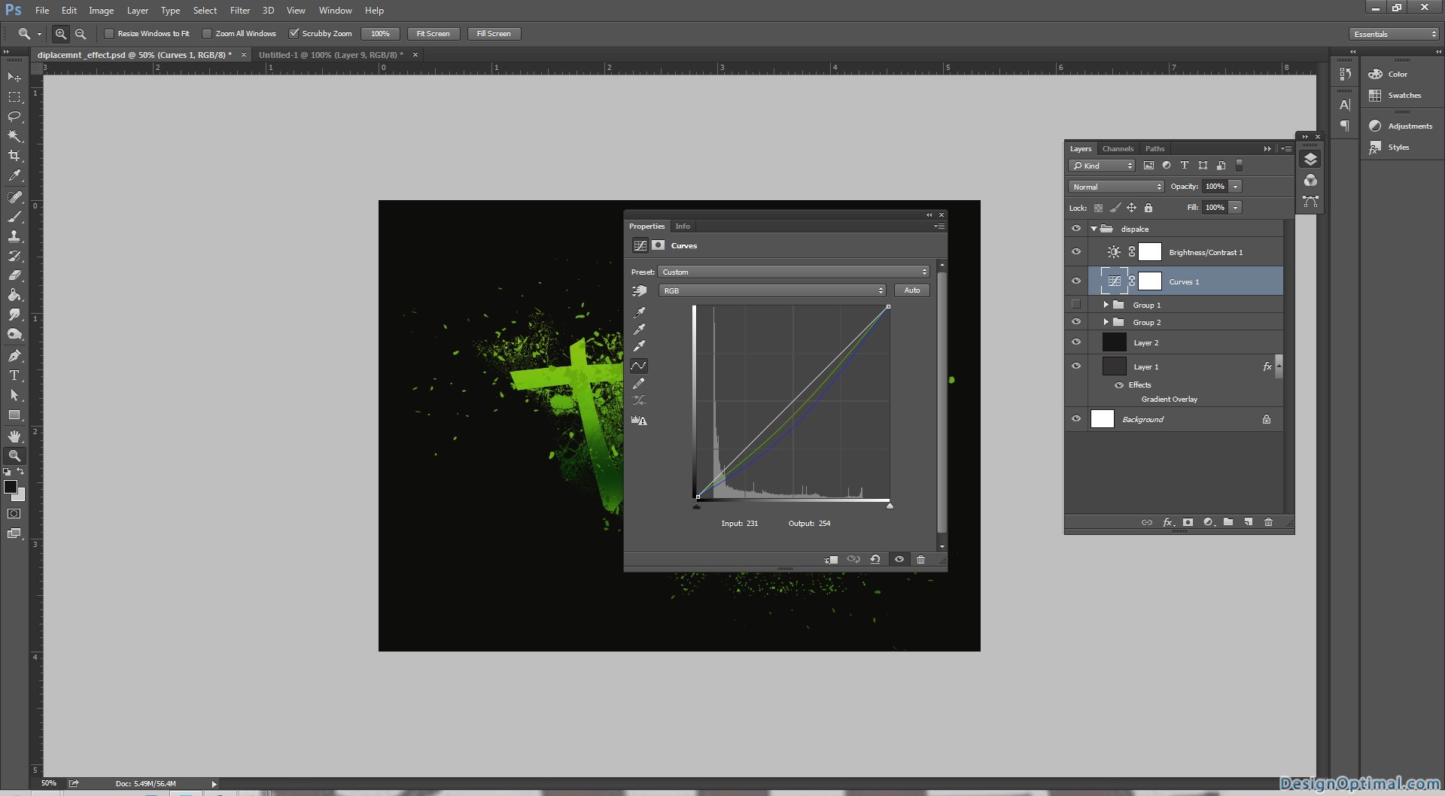
Task: Open the RGB channel dropdown
Action: click(x=772, y=290)
